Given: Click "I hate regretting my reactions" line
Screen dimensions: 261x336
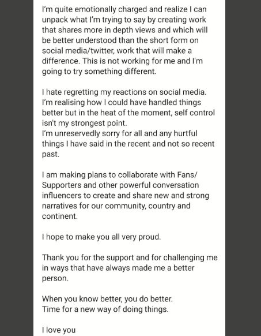Looking at the screenshot, I should pyautogui.click(x=124, y=92).
